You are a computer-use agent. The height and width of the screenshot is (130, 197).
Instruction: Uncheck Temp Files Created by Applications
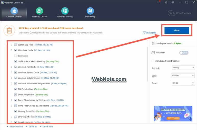click(15, 106)
